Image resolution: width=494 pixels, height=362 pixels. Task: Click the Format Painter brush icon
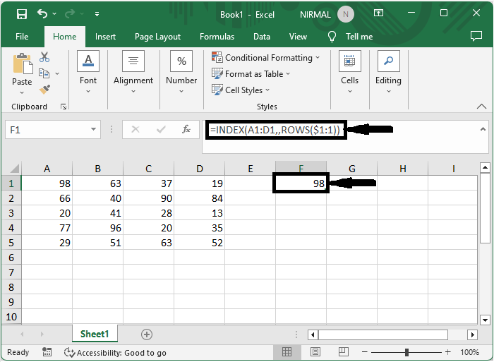pos(44,90)
